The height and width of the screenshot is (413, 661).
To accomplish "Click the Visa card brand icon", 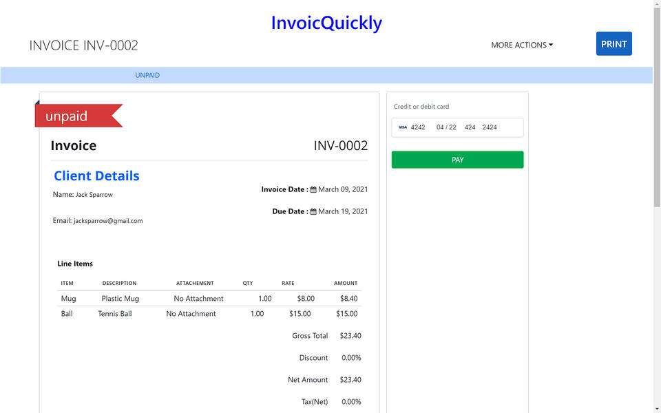I will [403, 127].
